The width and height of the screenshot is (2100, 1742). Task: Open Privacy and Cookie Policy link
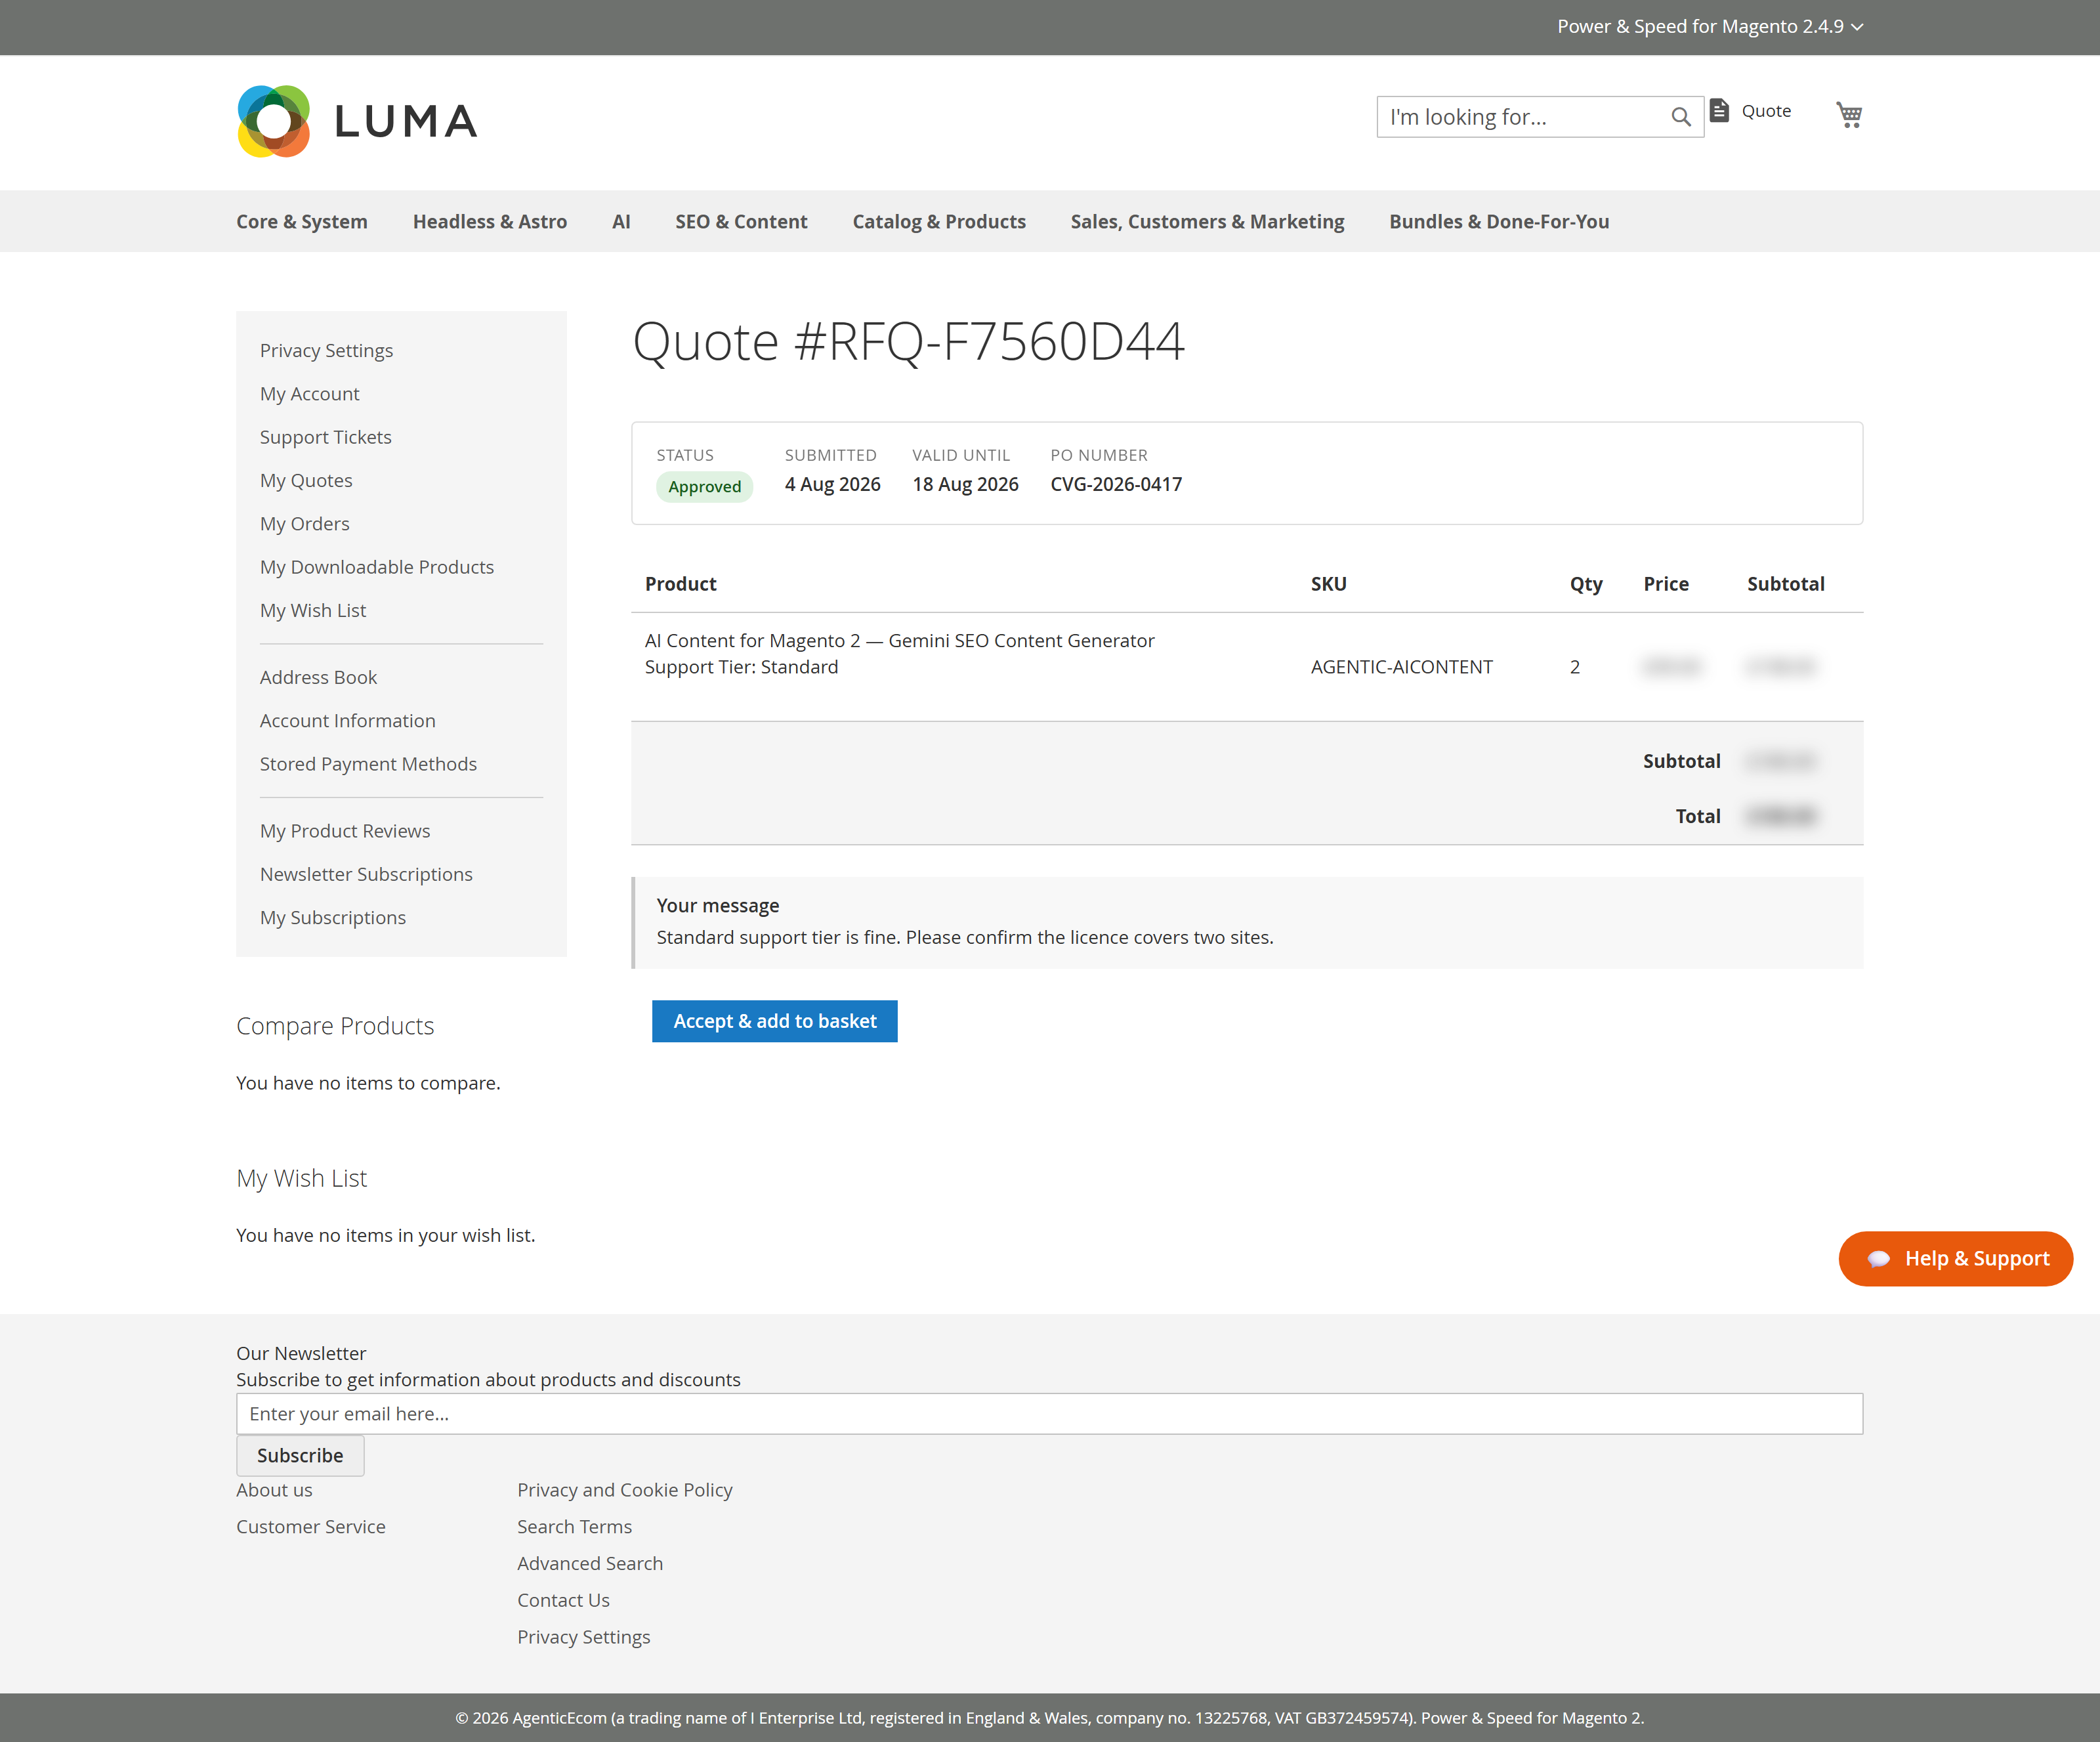click(x=625, y=1490)
